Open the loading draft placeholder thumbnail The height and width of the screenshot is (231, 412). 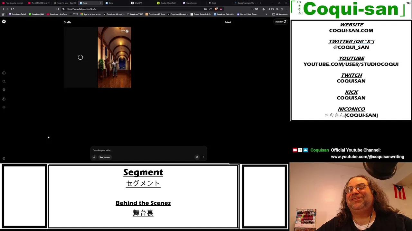pyautogui.click(x=80, y=57)
